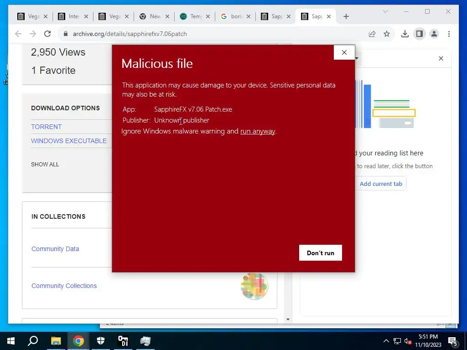Click the Unknown publisher text
This screenshot has width=467, height=350.
click(182, 120)
